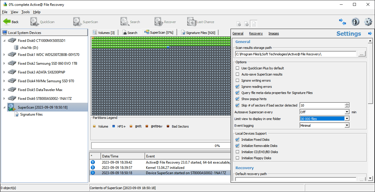Viewport: 375px width, 192px height.
Task: Enable Initialize CD/DVD/BD Disks
Action: pyautogui.click(x=238, y=152)
